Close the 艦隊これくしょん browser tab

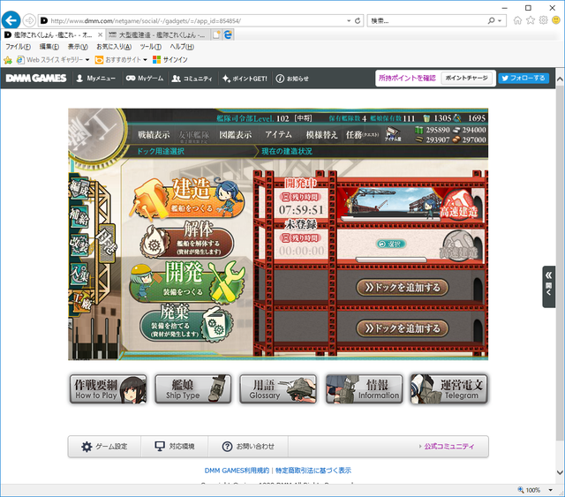(100, 34)
